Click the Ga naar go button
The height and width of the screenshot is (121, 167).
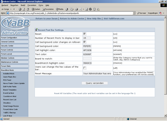pos(142,13)
